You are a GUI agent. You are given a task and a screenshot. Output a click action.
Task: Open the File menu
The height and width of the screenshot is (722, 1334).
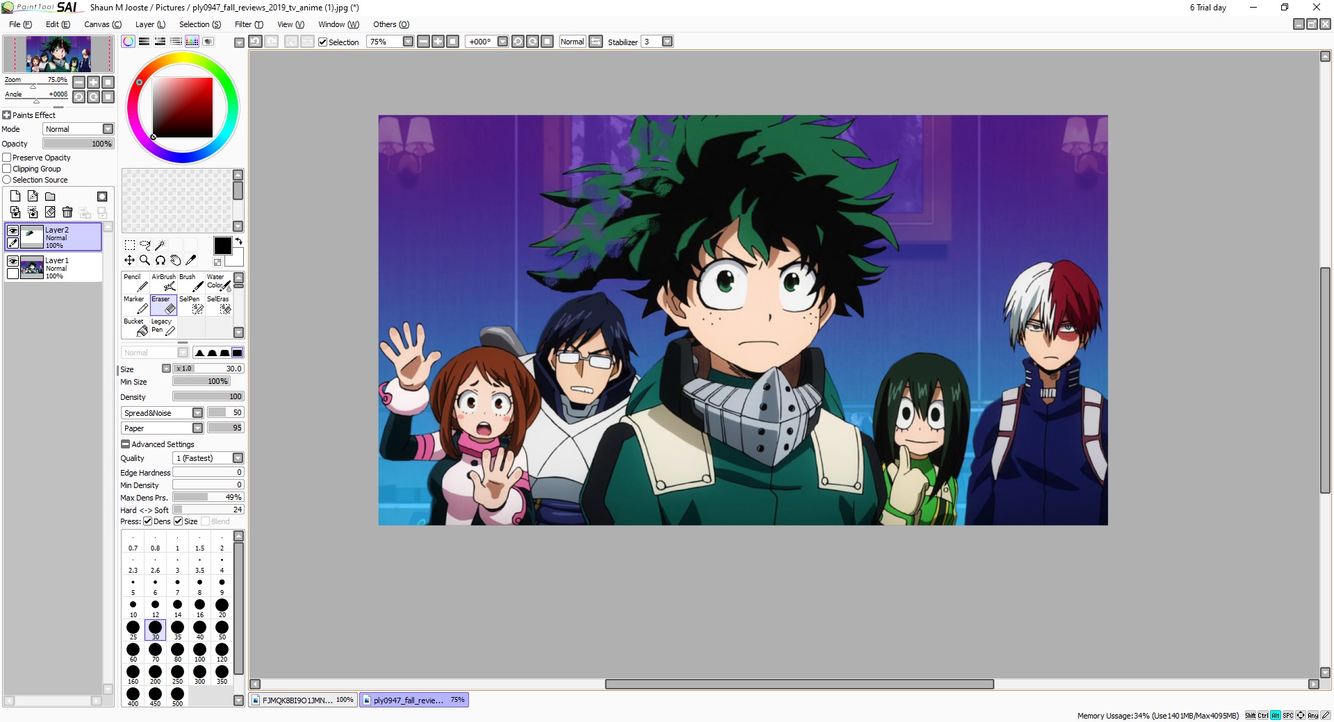click(20, 24)
